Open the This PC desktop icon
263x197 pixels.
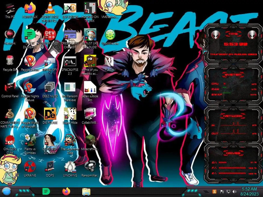[x=10, y=11]
